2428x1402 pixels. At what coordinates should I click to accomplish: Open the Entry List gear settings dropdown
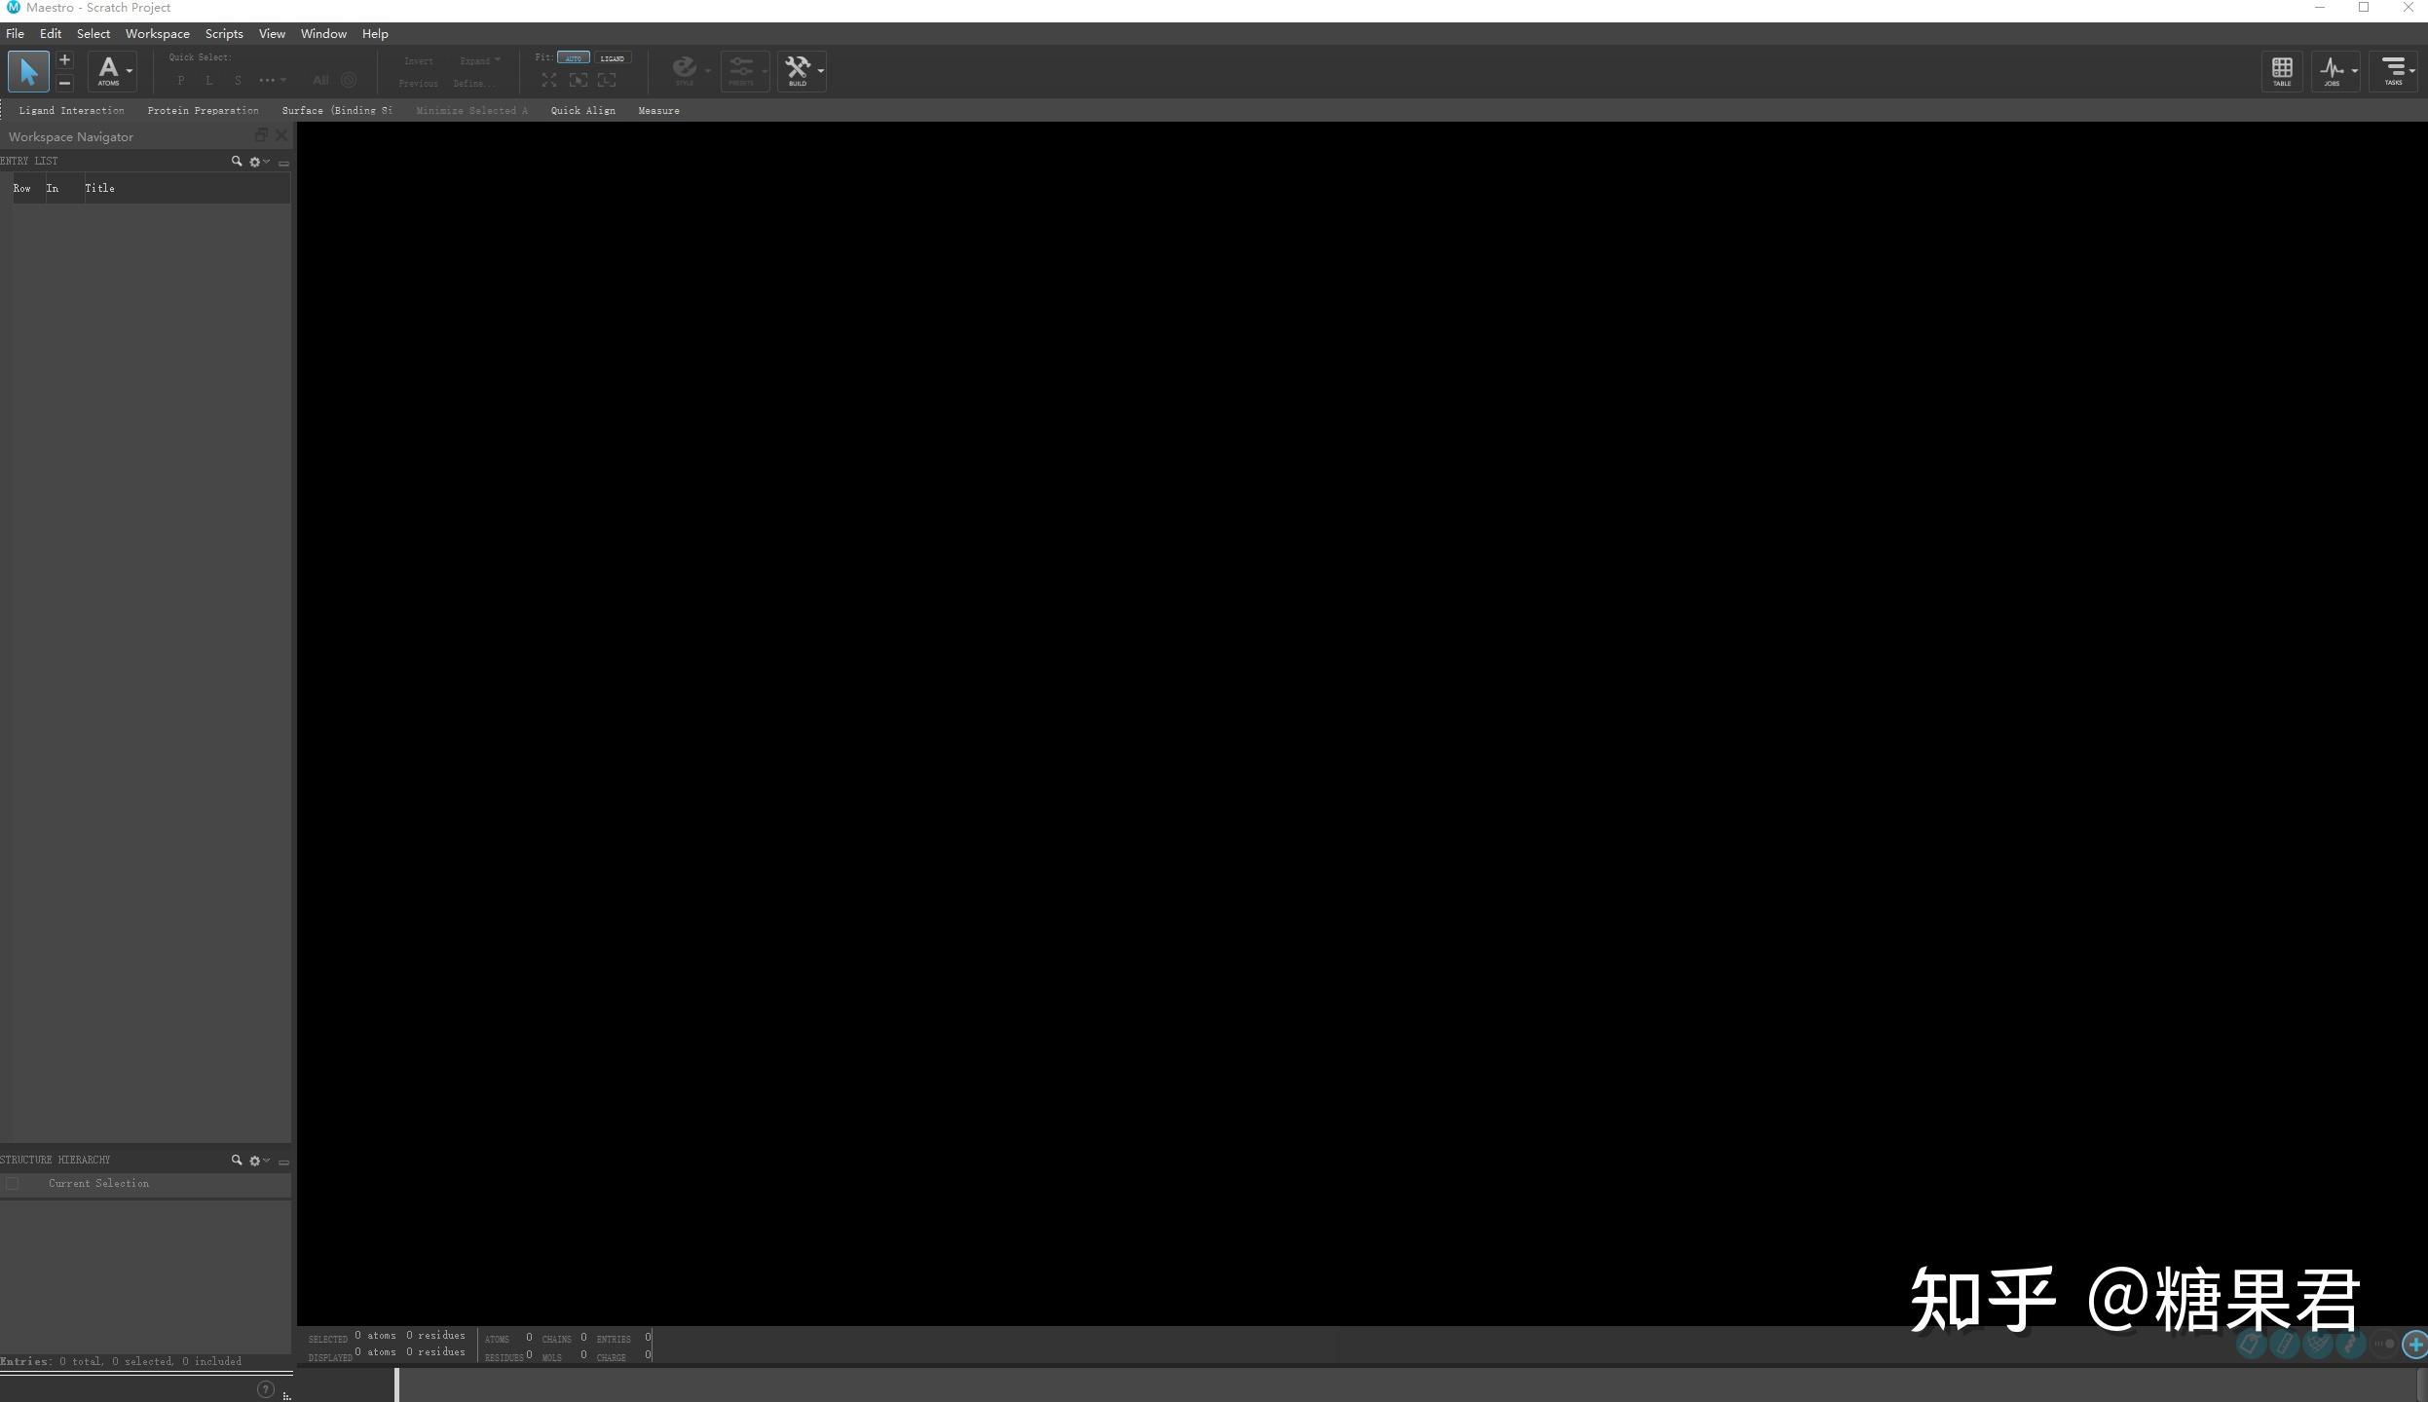pos(259,162)
